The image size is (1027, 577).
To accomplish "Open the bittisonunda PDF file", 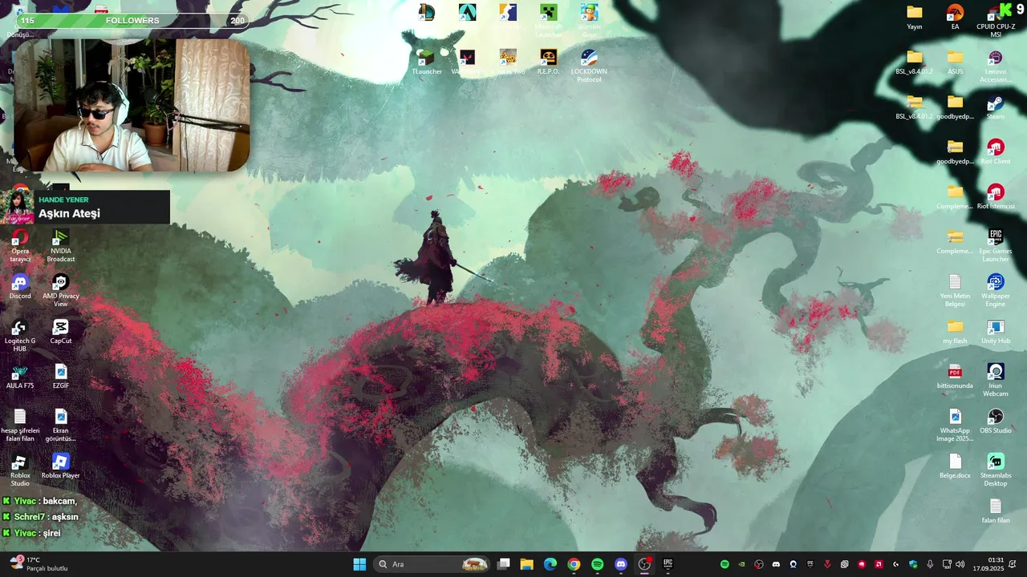I will (x=955, y=377).
